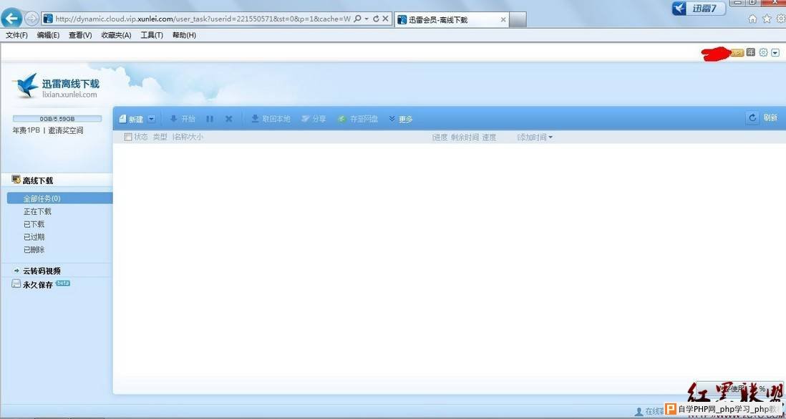Viewport: 786px width, 419px height.
Task: Click the 速度 column header
Action: click(x=489, y=137)
